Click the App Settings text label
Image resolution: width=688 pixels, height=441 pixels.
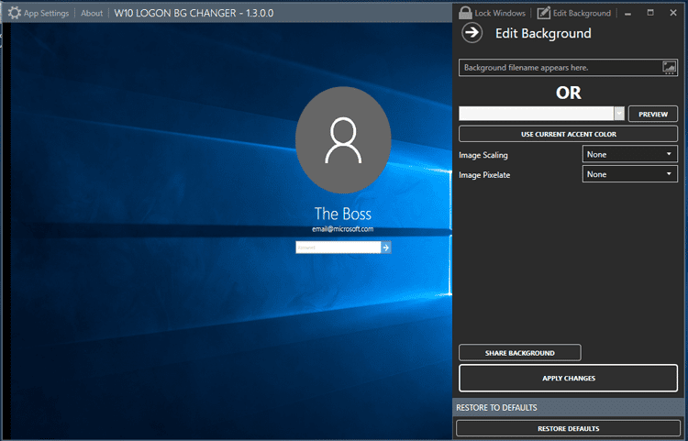tap(46, 13)
